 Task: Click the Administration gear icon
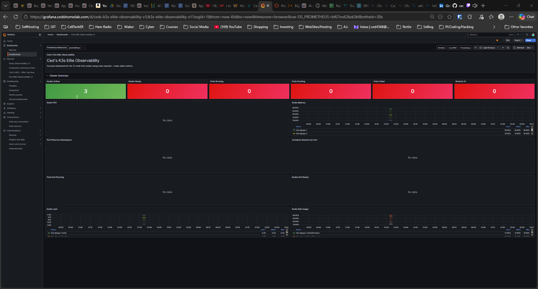pos(4,130)
